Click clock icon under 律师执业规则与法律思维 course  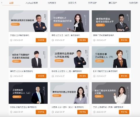pyautogui.click(x=11, y=40)
